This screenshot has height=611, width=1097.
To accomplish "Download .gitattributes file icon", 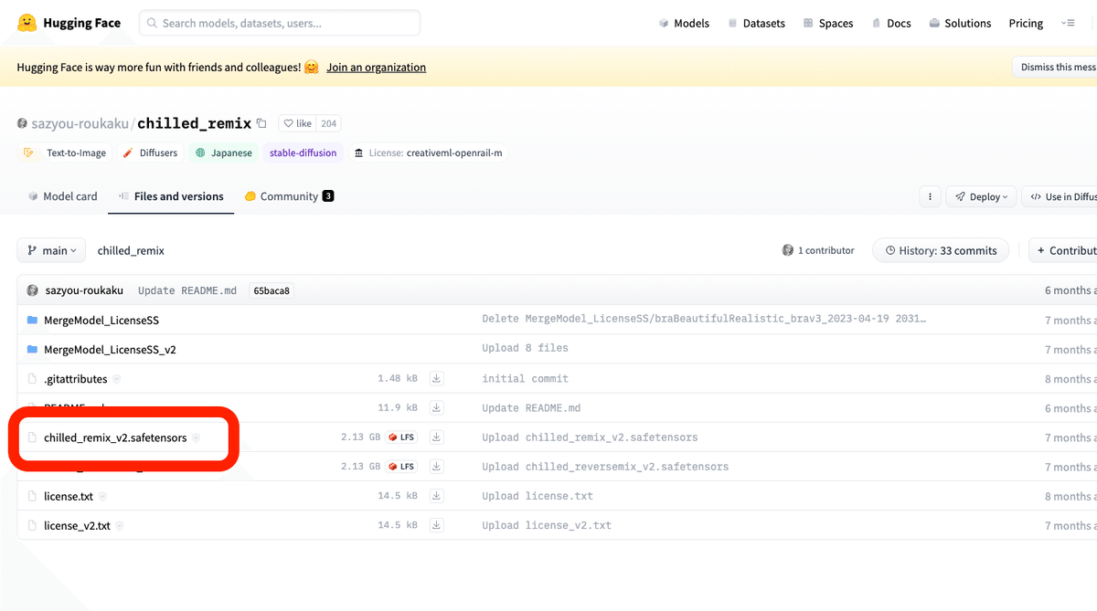I will coord(437,379).
